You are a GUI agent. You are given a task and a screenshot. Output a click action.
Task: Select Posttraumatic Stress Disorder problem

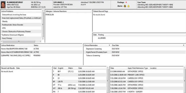(21, 25)
